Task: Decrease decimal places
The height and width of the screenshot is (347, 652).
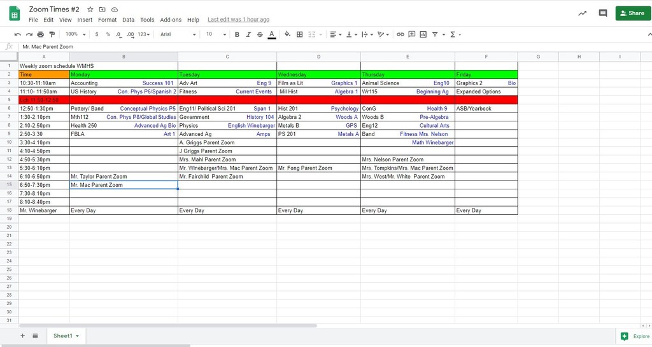Action: tap(119, 34)
